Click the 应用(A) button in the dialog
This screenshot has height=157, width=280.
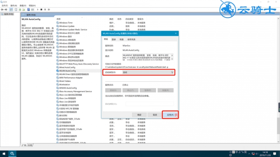[x=170, y=115]
